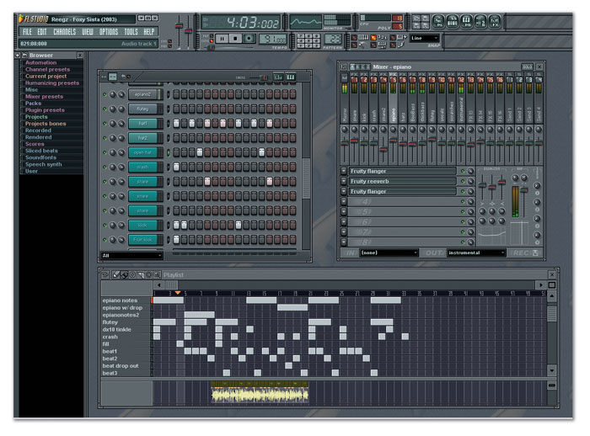Open the All channel filter dropdown
The height and width of the screenshot is (436, 590).
point(131,256)
